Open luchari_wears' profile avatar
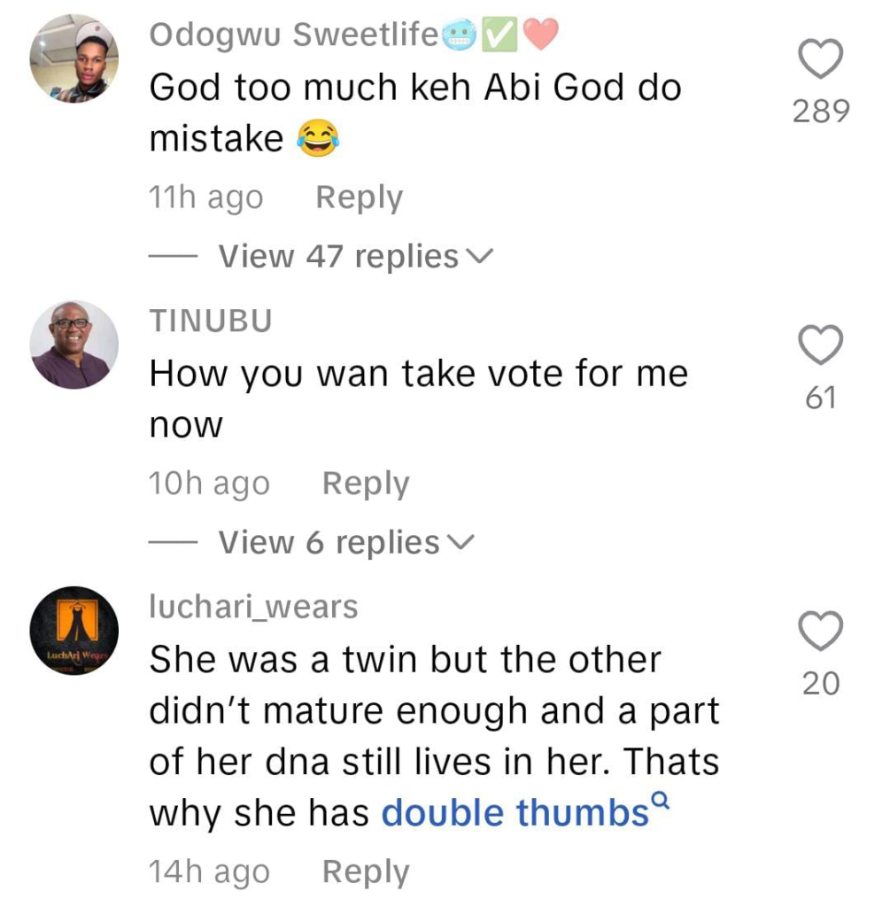The width and height of the screenshot is (890, 907). click(74, 631)
